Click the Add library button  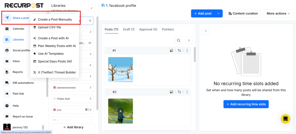73,127
